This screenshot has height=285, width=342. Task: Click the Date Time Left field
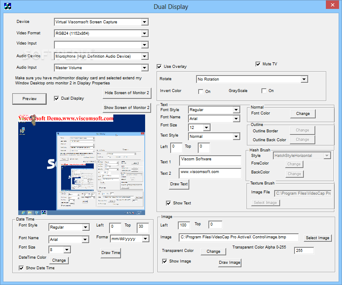click(115, 228)
